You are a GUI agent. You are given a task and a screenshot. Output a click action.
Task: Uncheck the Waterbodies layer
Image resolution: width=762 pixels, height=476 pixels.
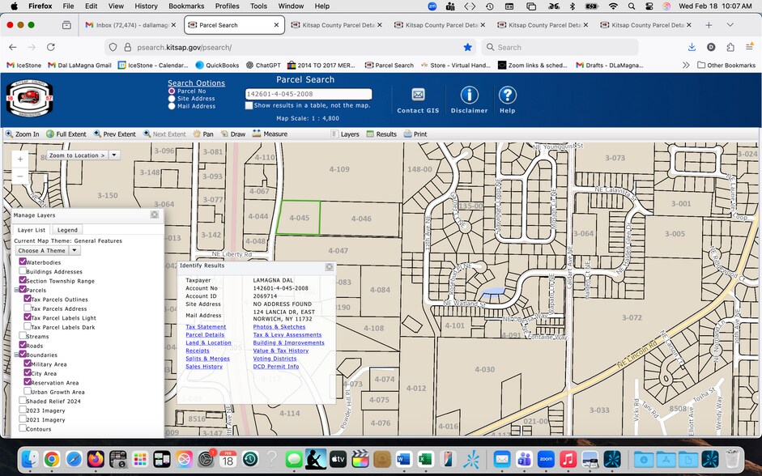click(23, 262)
